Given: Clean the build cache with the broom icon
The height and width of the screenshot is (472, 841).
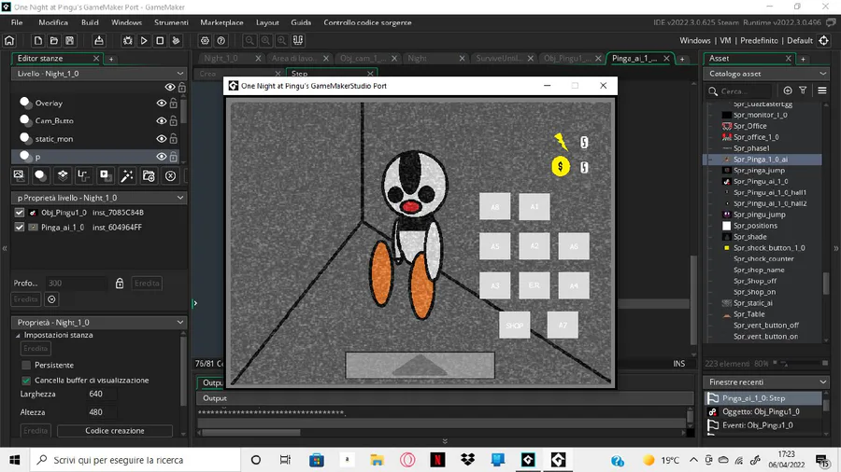Looking at the screenshot, I should pos(176,41).
